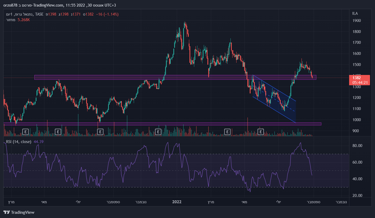Click the 1600 price axis label

[357, 54]
